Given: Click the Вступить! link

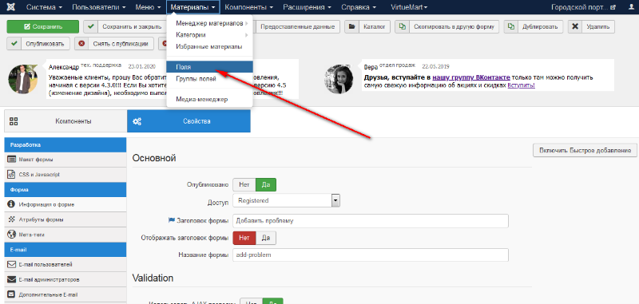Looking at the screenshot, I should tap(522, 85).
